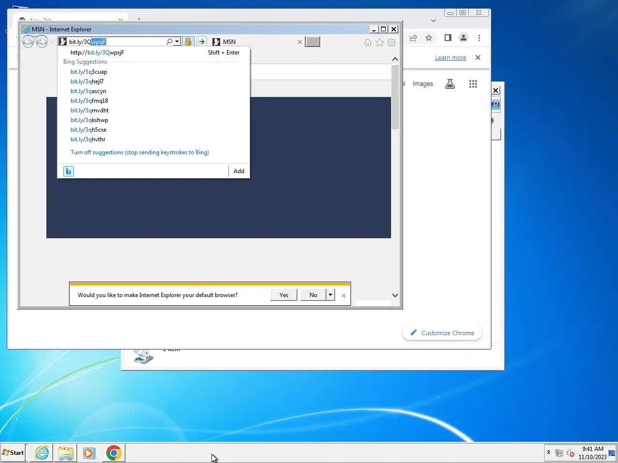Click No on default browser prompt

(313, 295)
